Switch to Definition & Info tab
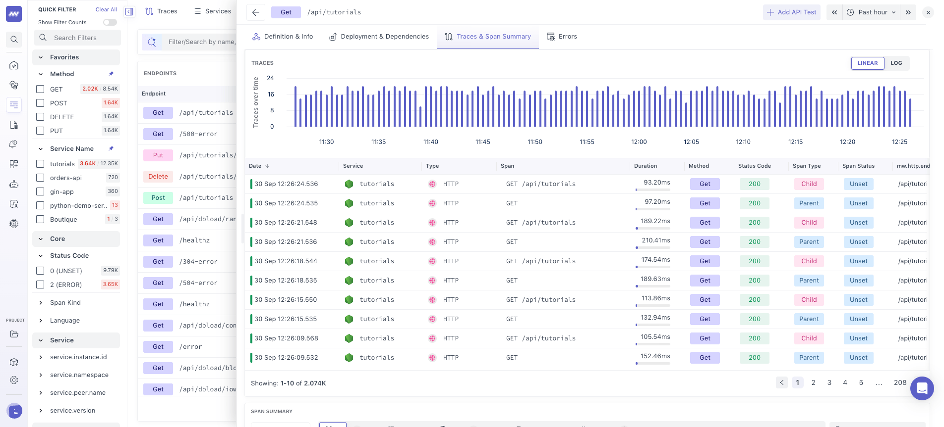This screenshot has height=427, width=944. point(283,37)
